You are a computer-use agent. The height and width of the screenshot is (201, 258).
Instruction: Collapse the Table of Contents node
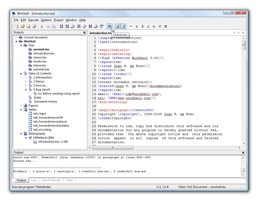(x=22, y=73)
